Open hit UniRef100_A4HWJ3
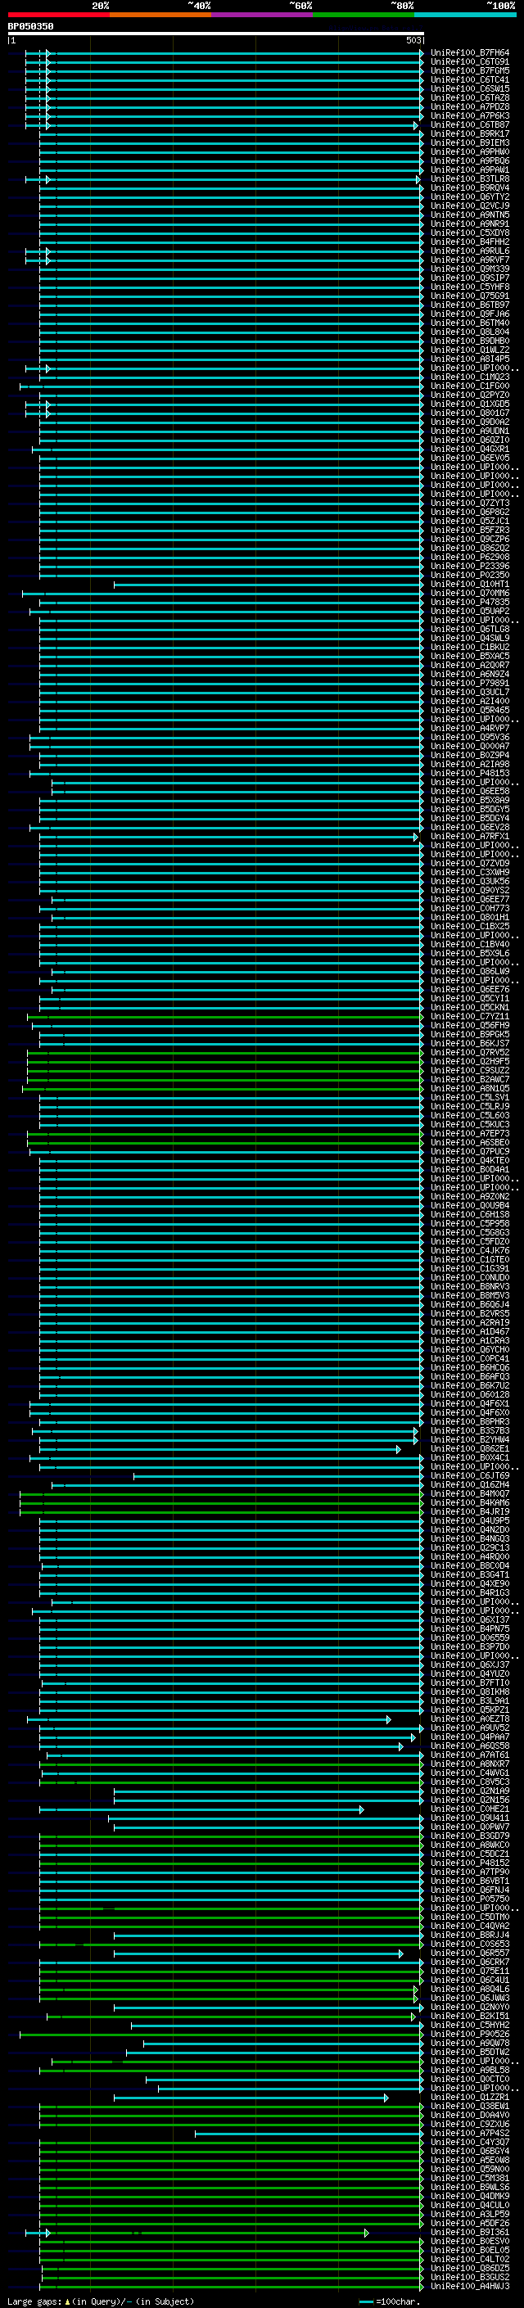Screen dimensions: 524x2308 point(469,2287)
